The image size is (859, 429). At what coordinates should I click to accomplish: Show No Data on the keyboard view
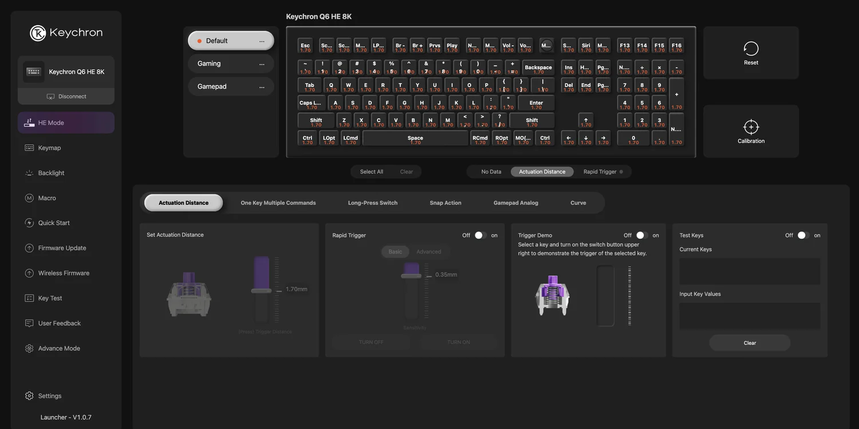(x=491, y=172)
